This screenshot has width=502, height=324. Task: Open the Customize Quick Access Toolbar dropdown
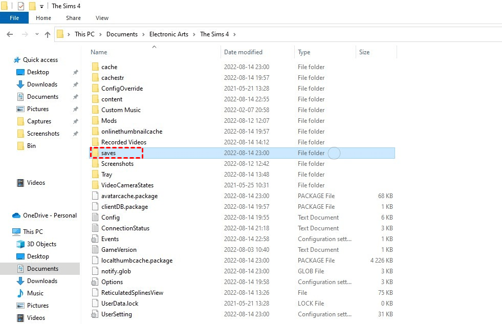41,7
